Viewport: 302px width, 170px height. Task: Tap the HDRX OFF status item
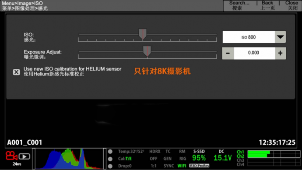(x=155, y=155)
